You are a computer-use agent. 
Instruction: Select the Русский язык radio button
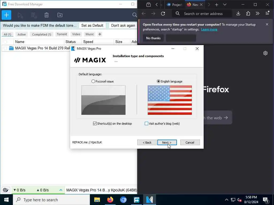pos(93,81)
